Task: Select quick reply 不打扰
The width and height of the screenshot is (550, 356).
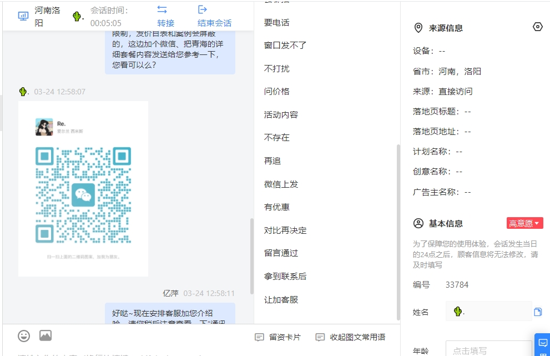Action: (x=277, y=68)
